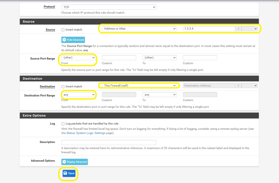Open the Status: System Logs: Settings link
Image resolution: width=279 pixels, height=183 pixels.
click(90, 133)
